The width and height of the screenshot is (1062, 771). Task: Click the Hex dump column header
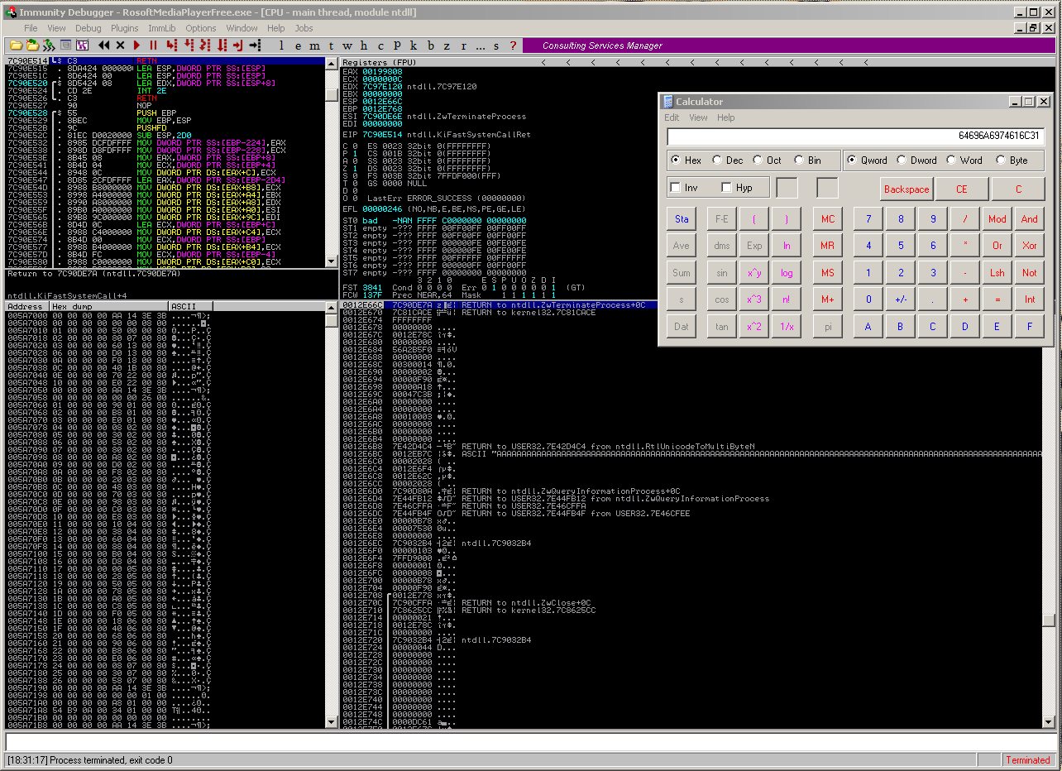click(109, 306)
